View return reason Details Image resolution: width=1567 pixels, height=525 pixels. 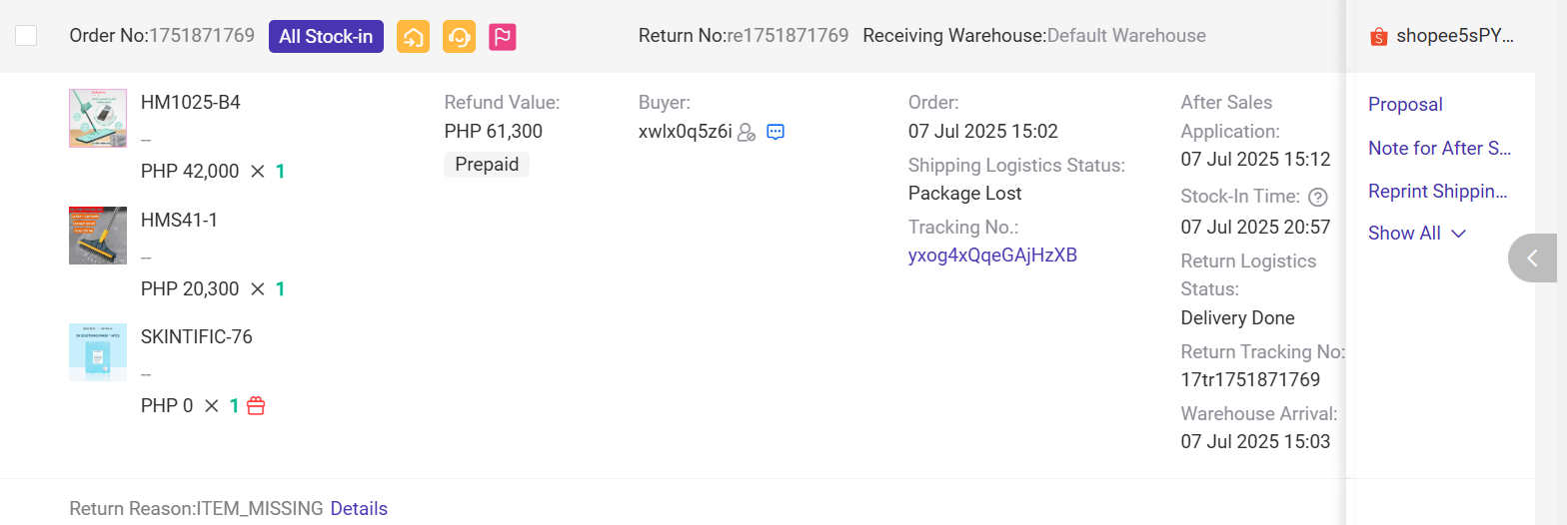359,508
